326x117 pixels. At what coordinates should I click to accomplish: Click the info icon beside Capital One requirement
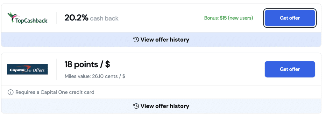11,92
